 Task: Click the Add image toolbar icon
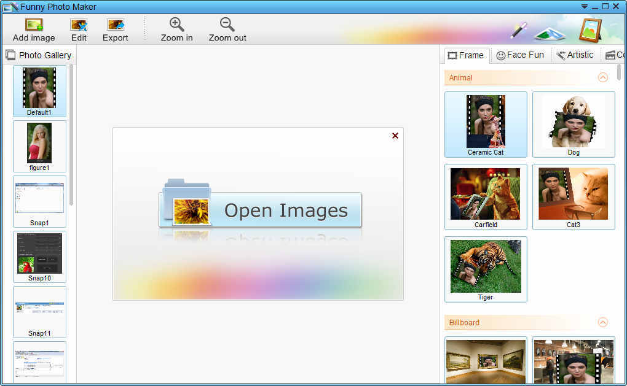[x=34, y=25]
